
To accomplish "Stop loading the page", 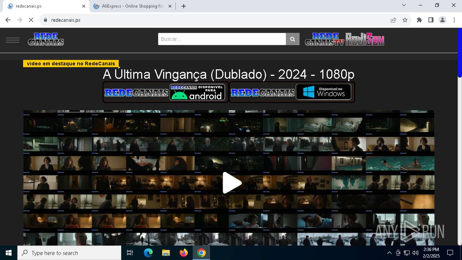I will point(31,20).
